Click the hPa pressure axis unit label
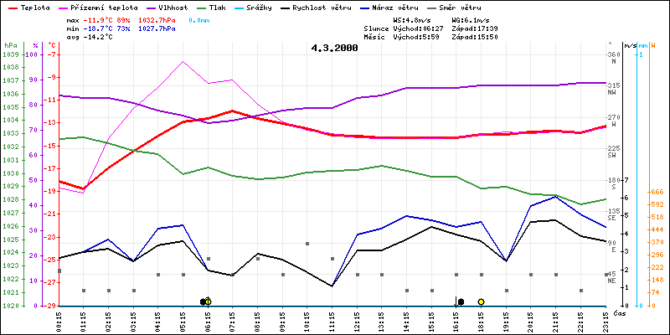The width and height of the screenshot is (670, 335). coord(10,44)
